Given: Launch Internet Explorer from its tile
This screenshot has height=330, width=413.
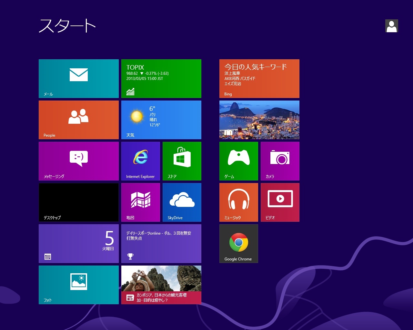Looking at the screenshot, I should click(141, 161).
